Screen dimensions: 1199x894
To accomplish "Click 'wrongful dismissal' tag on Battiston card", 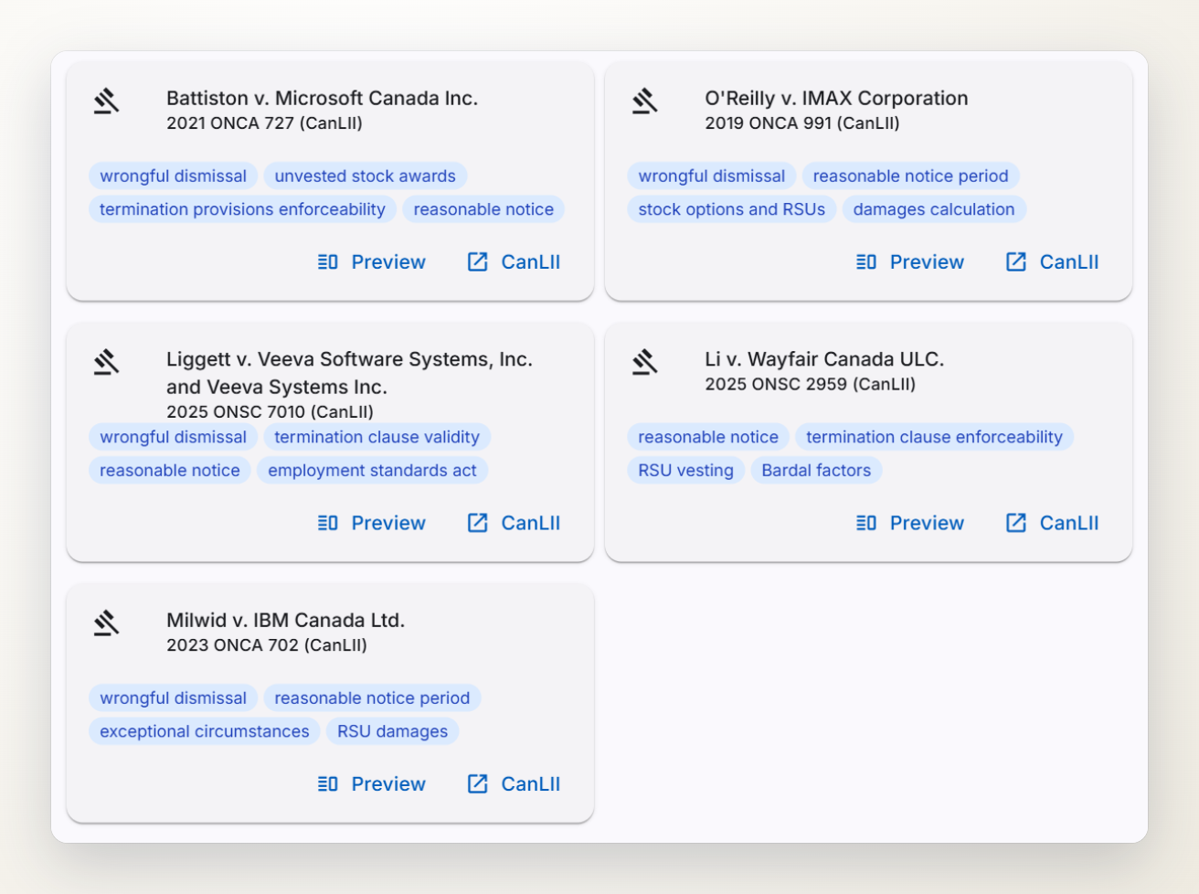I will click(173, 176).
